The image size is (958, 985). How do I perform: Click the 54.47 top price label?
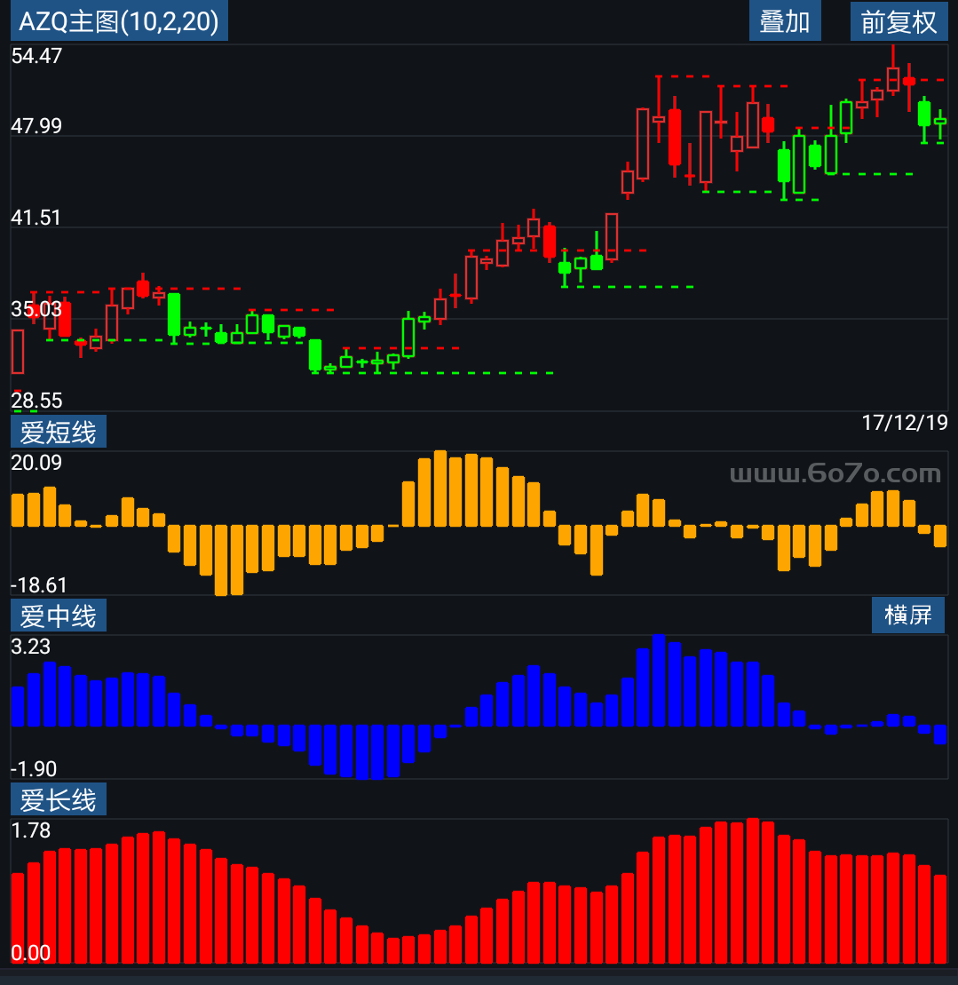pyautogui.click(x=36, y=56)
